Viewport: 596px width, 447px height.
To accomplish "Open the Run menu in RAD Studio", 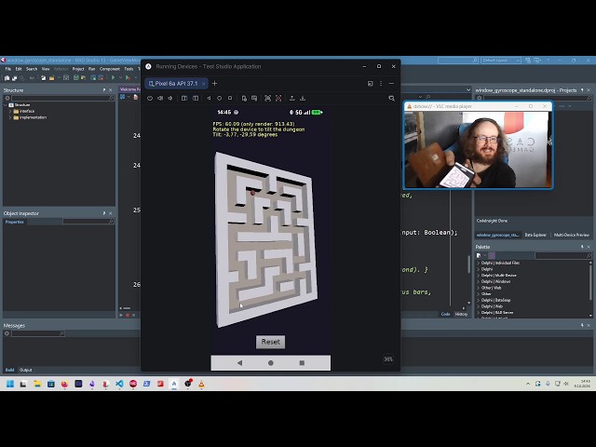I will (91, 69).
